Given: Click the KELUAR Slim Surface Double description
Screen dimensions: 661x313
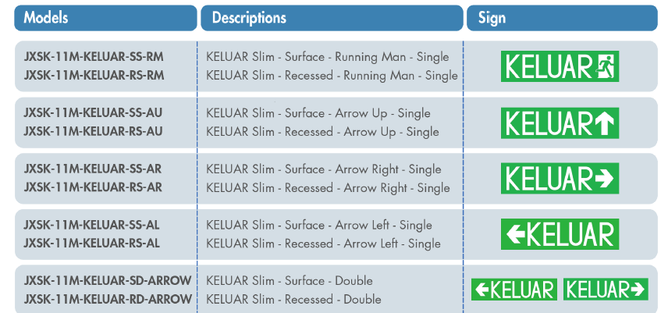Looking at the screenshot, I should coord(290,280).
